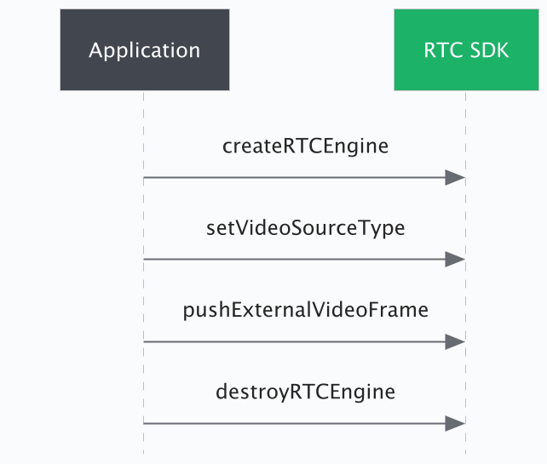Click the middle of the setVideoSourceType arrow line

coord(298,259)
